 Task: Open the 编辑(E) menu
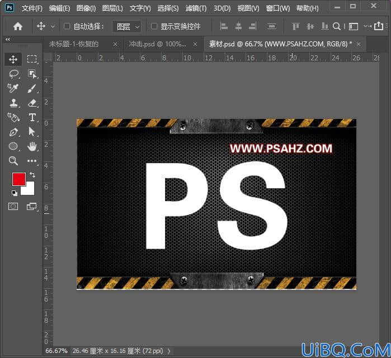pyautogui.click(x=59, y=8)
